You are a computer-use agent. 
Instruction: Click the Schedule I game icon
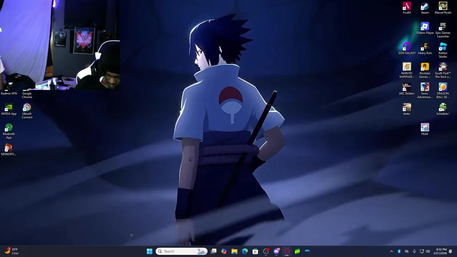(x=443, y=110)
